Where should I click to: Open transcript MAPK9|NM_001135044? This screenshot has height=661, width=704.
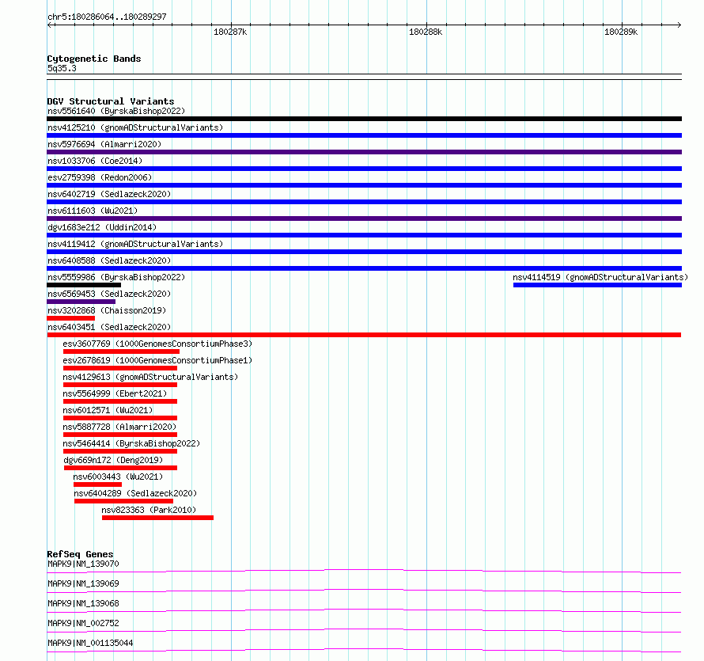click(x=90, y=643)
